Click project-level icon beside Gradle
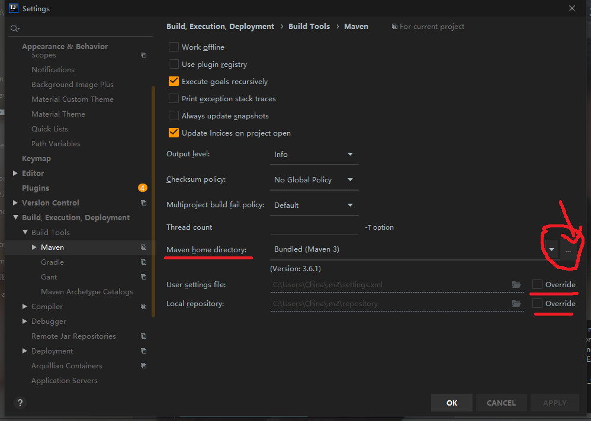 pyautogui.click(x=143, y=262)
